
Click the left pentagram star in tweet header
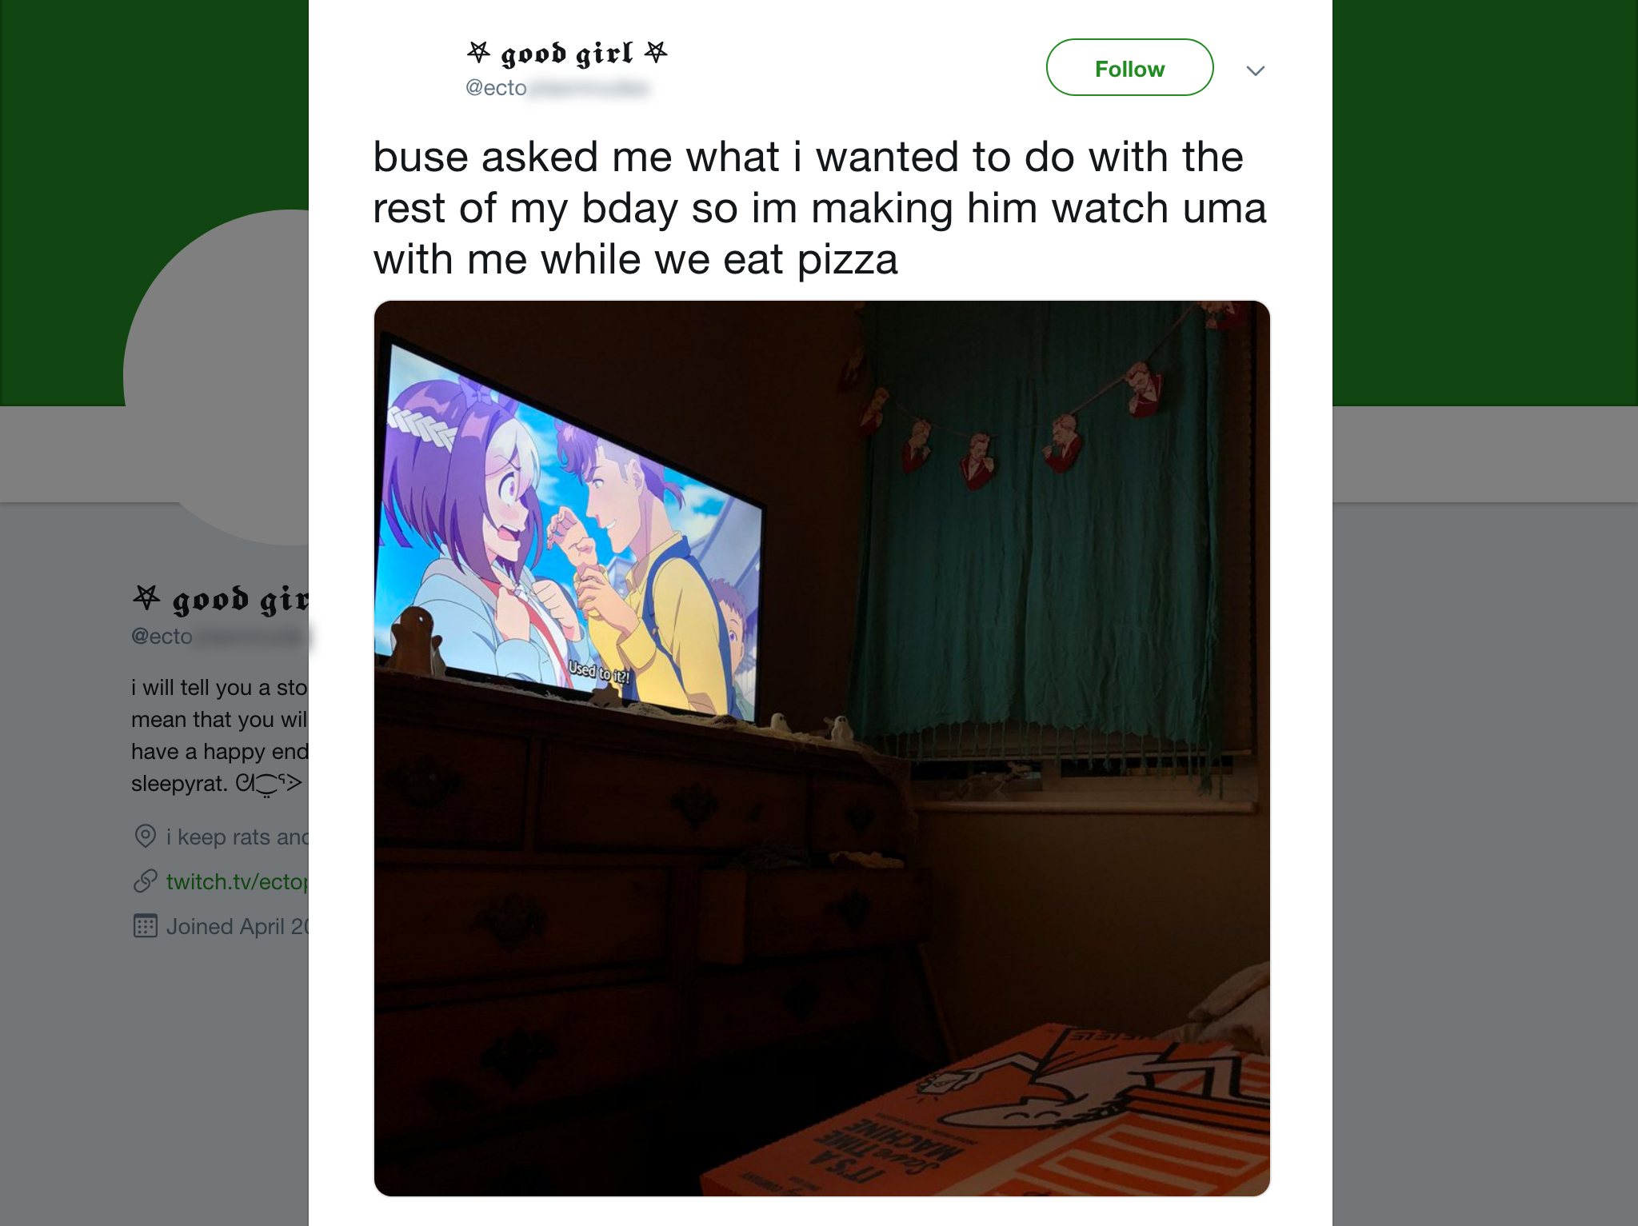coord(478,52)
